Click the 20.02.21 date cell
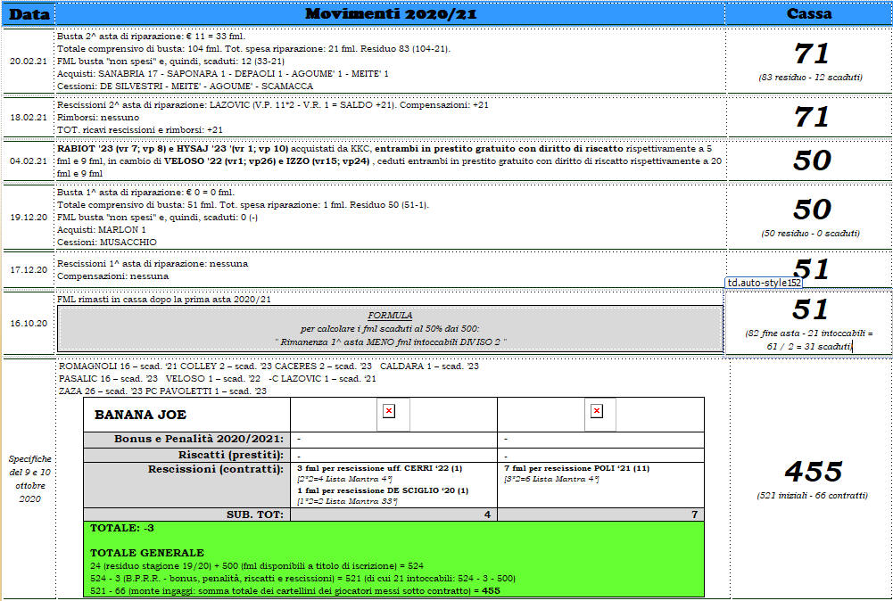 pos(29,61)
